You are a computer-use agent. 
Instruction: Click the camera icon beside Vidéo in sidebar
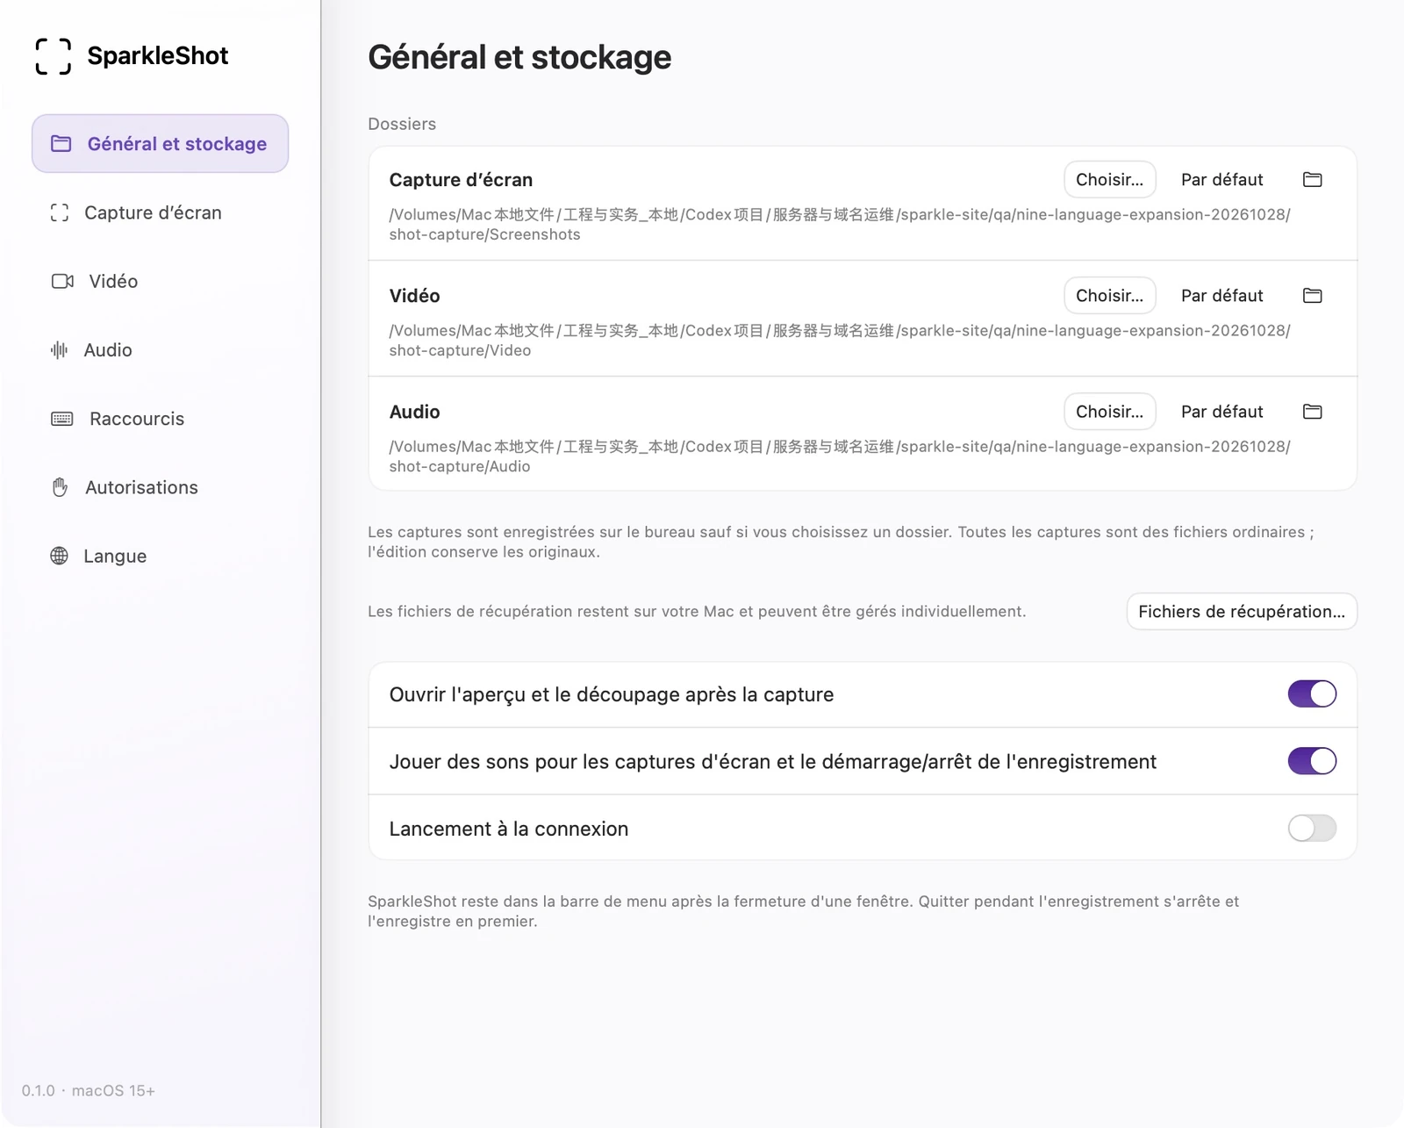pyautogui.click(x=62, y=281)
